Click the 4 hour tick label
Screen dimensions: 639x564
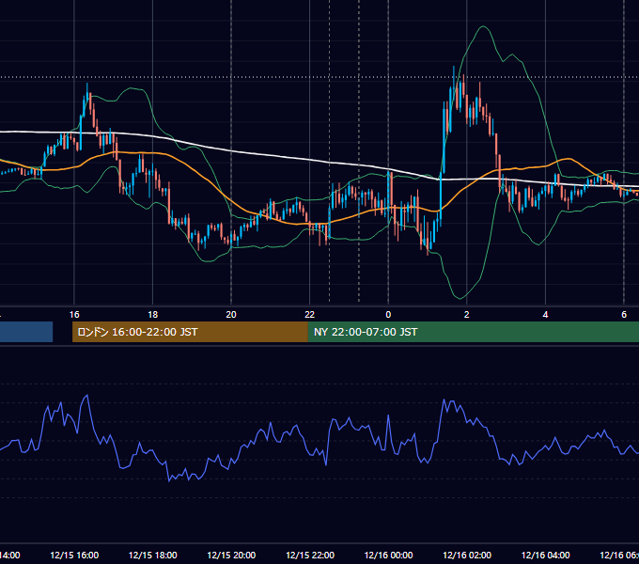[545, 315]
